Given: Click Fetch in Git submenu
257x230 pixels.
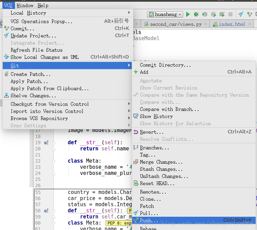Looking at the screenshot, I should (194, 206).
